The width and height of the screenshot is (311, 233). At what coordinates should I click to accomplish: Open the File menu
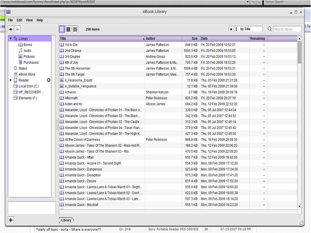[10, 20]
